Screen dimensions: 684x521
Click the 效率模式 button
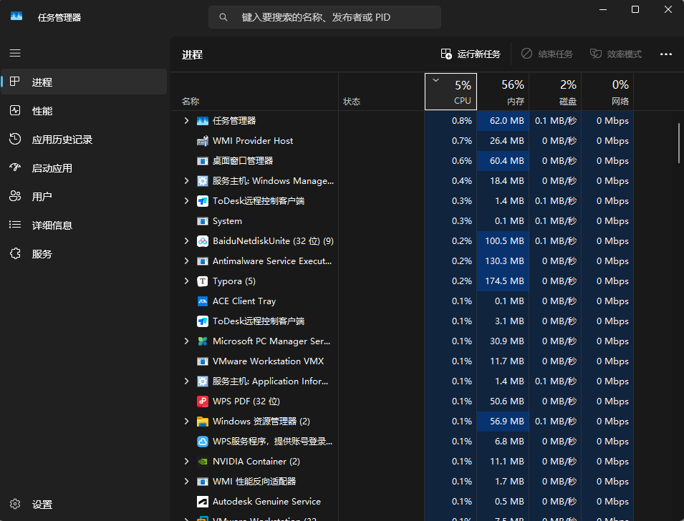616,54
